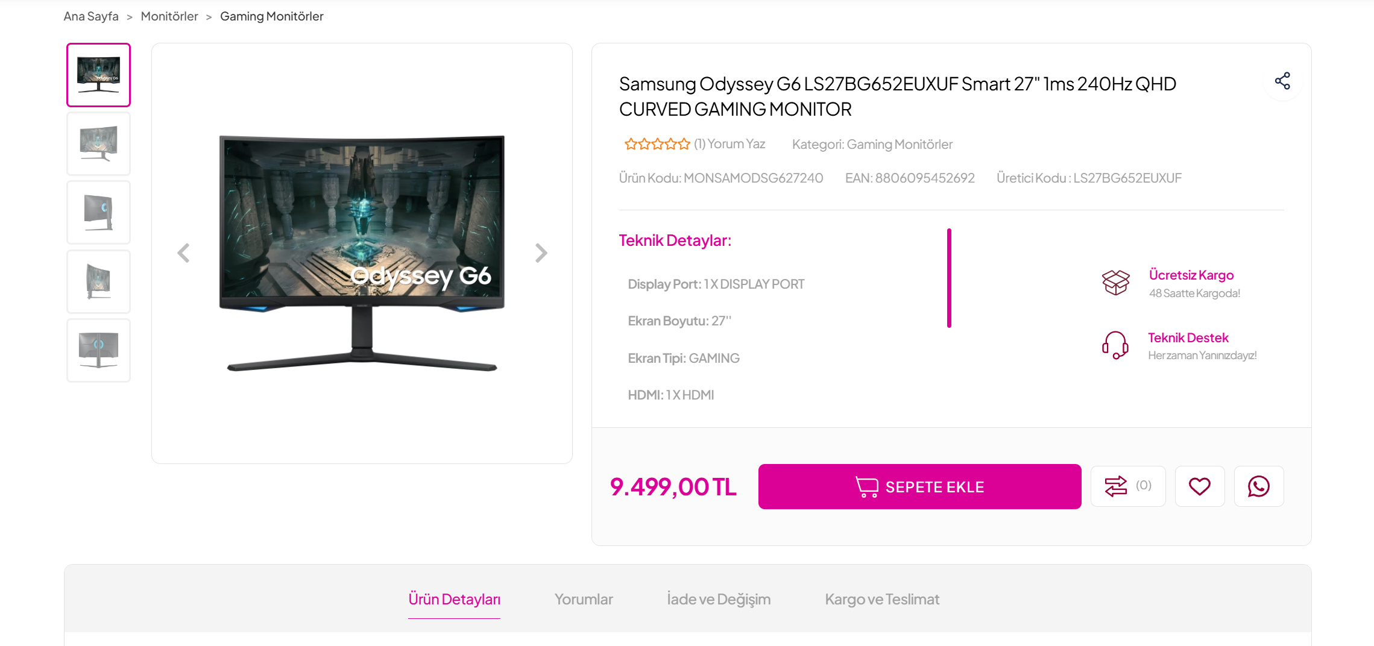Open the Kargo ve Teslimat tab

coord(882,599)
